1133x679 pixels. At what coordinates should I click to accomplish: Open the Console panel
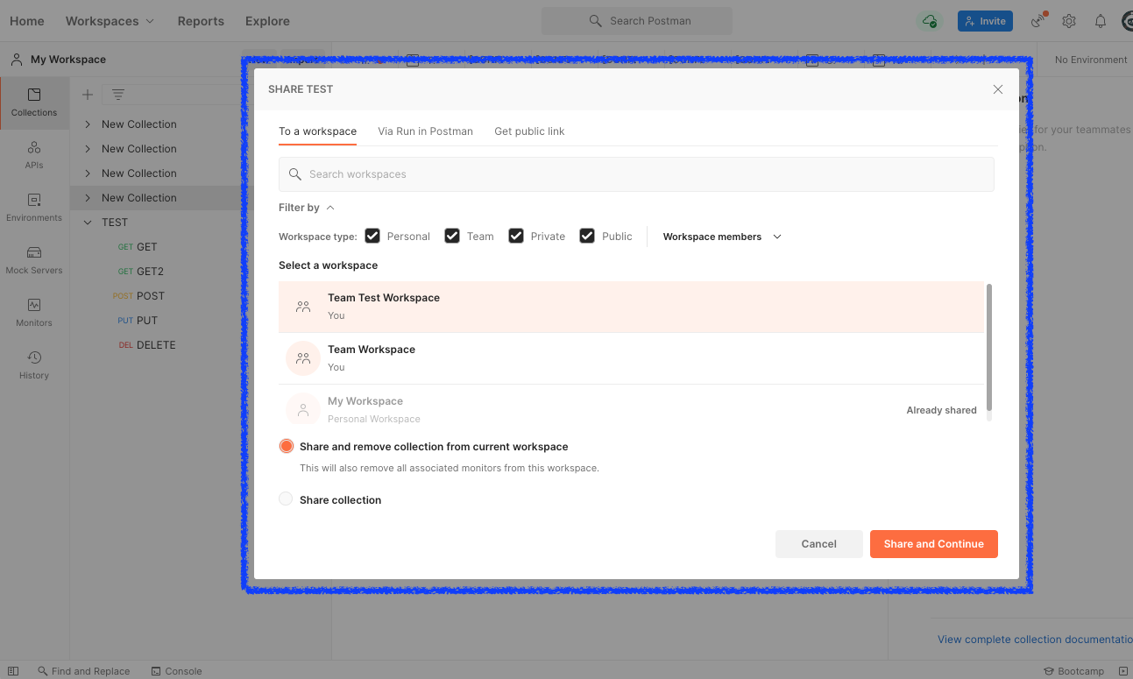[x=176, y=671]
